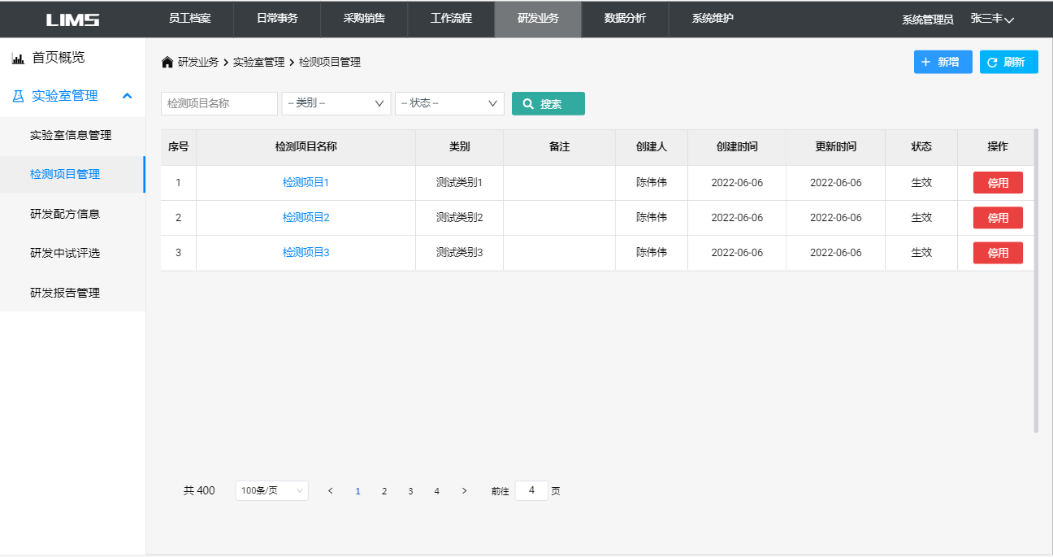Open the 类别 filter dropdown
The width and height of the screenshot is (1053, 557).
coord(336,103)
